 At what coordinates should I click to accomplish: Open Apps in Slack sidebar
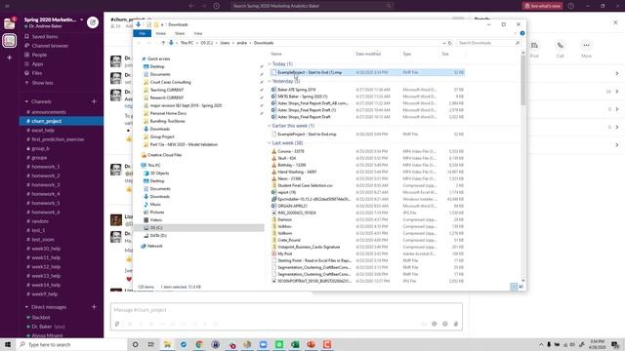[x=37, y=64]
